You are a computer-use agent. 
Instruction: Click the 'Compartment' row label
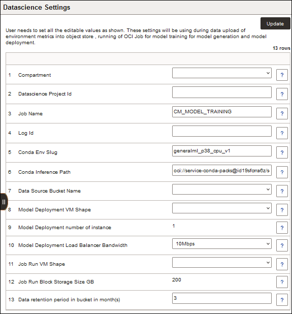click(35, 75)
